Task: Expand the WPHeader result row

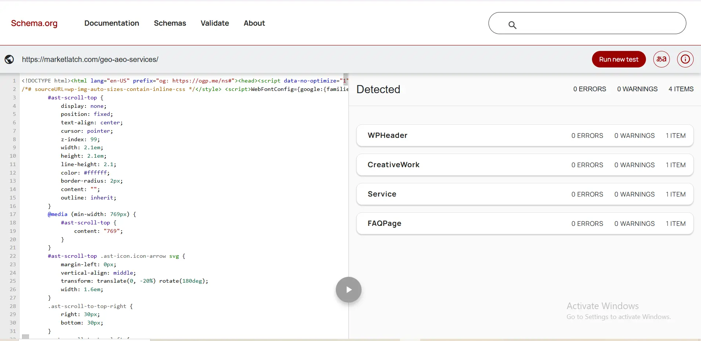Action: point(525,135)
